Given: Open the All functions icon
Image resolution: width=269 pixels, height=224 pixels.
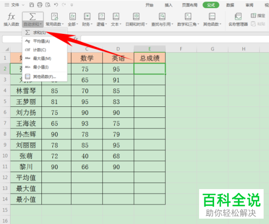Looking at the screenshot, I should pos(73,17).
